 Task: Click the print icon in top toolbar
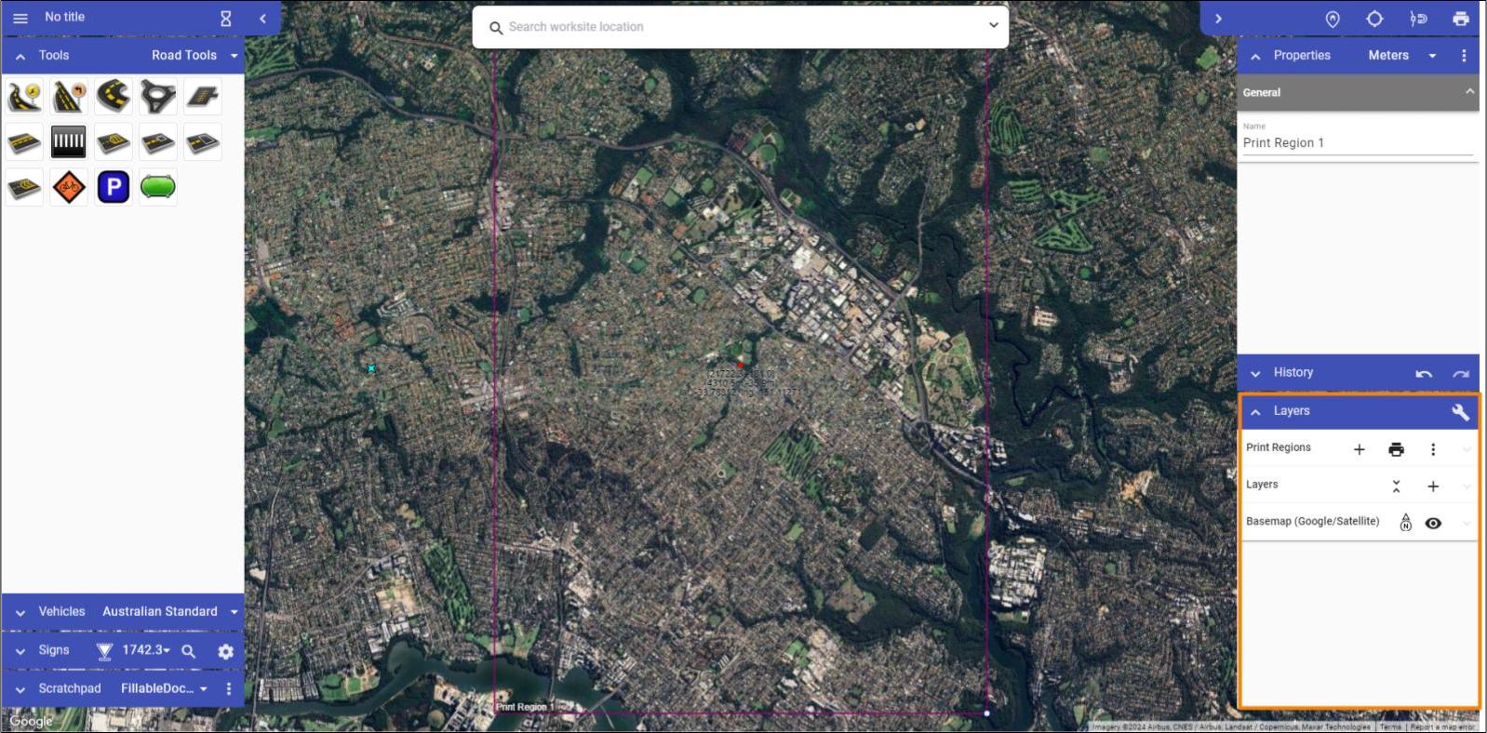[x=1461, y=19]
